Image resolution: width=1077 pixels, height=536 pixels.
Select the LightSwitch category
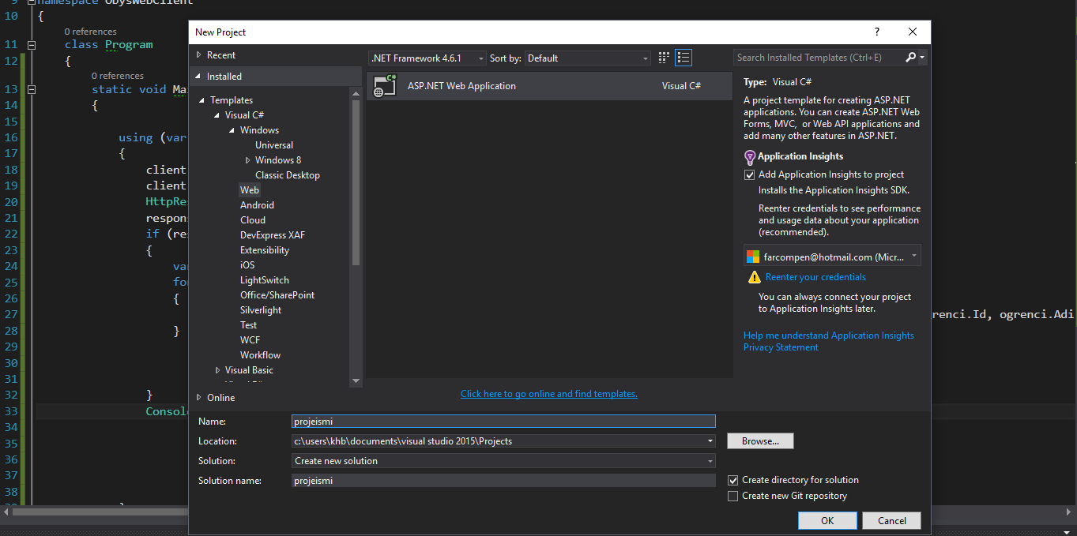pos(265,280)
